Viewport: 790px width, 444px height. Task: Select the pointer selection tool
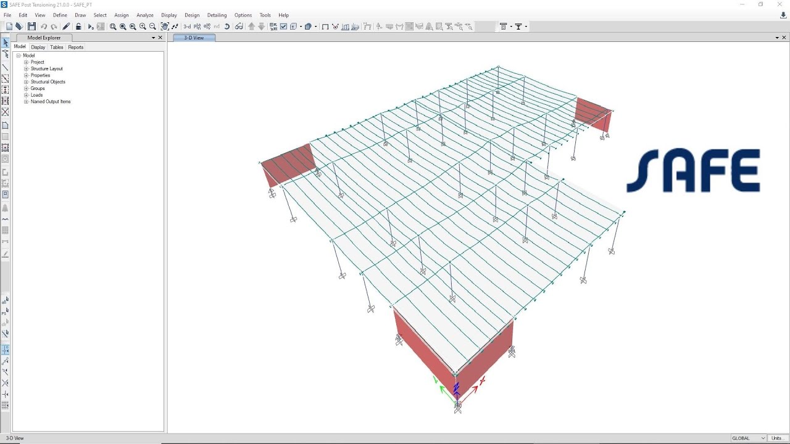6,43
